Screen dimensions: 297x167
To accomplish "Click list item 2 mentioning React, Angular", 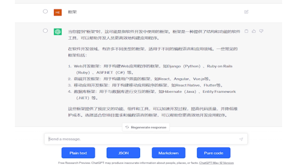I will point(140,79).
